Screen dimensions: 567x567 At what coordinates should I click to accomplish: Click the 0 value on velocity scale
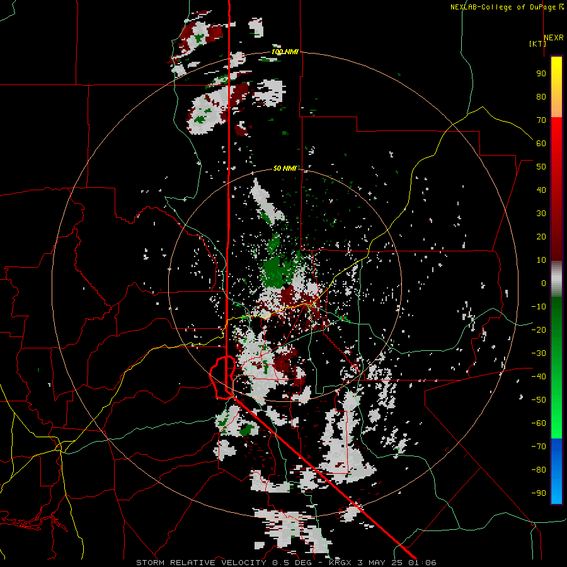click(x=544, y=283)
